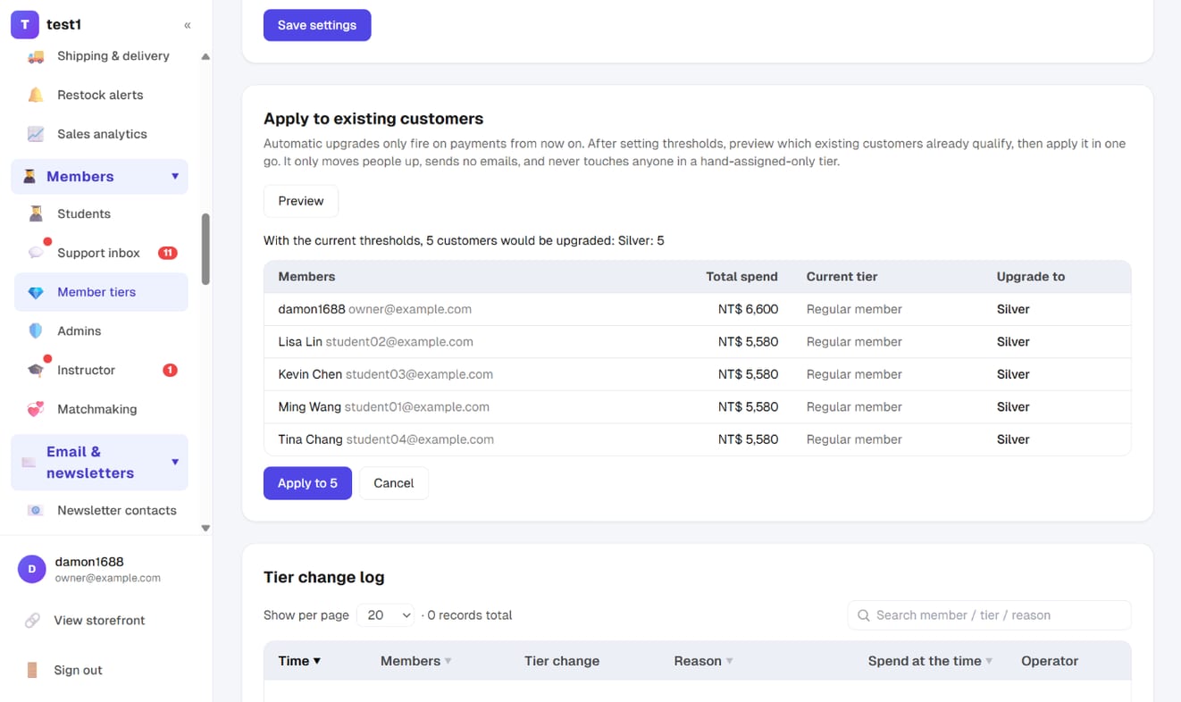Click the Save settings button
1181x702 pixels.
point(317,25)
